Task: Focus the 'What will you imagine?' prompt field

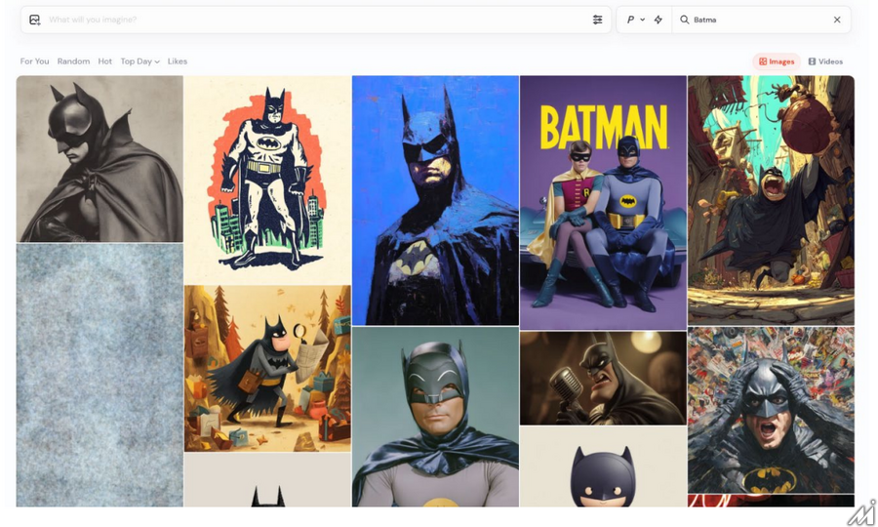Action: [x=316, y=20]
